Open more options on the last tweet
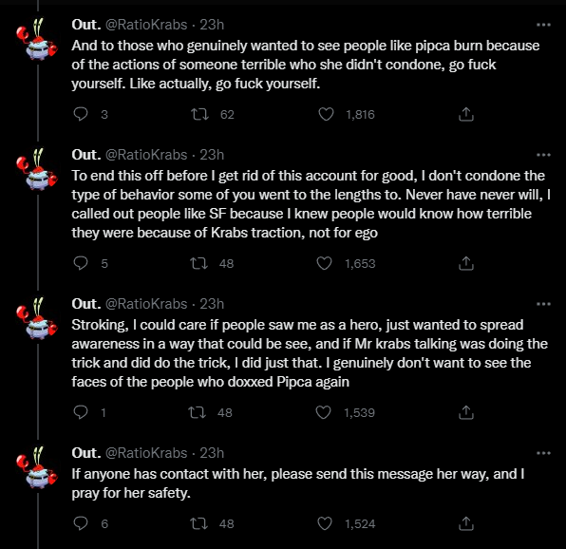Screen dimensions: 566x549 point(543,453)
